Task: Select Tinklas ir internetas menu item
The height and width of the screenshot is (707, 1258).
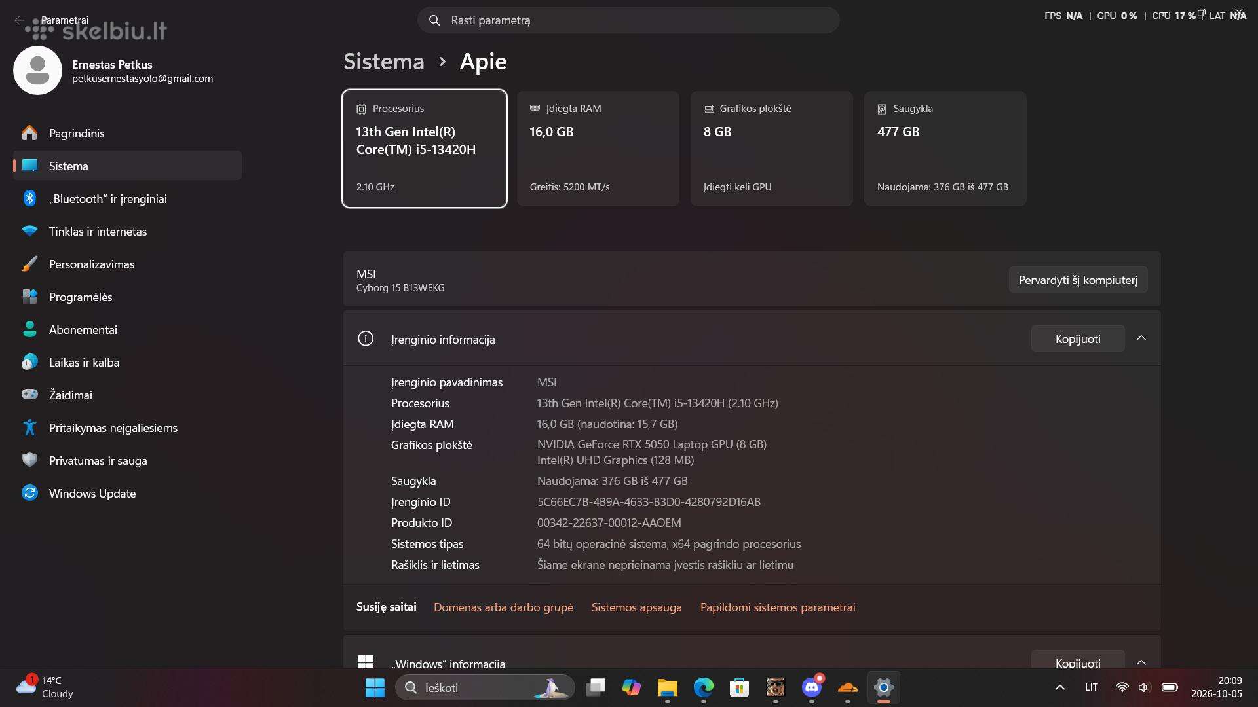Action: (x=127, y=231)
